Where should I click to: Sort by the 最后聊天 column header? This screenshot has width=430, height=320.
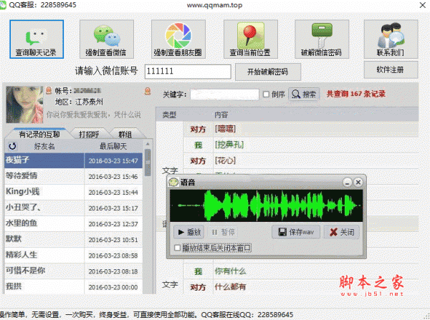click(113, 146)
